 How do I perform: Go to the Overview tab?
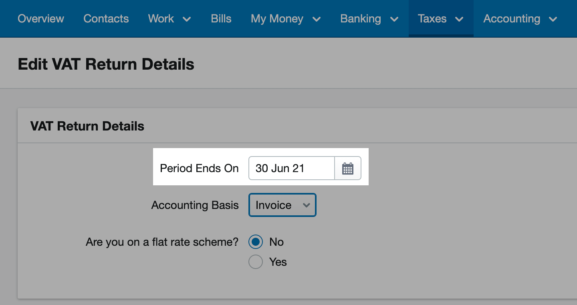(41, 18)
